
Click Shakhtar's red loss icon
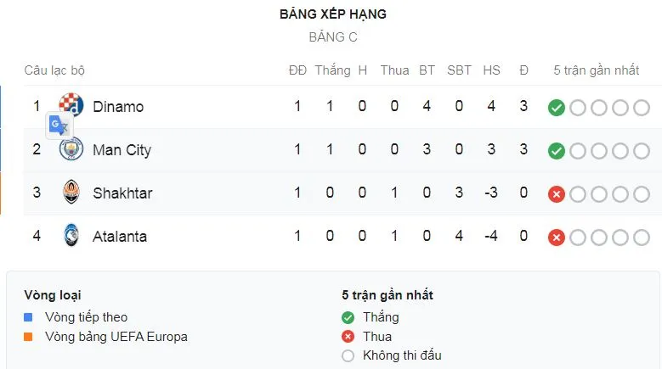click(557, 194)
